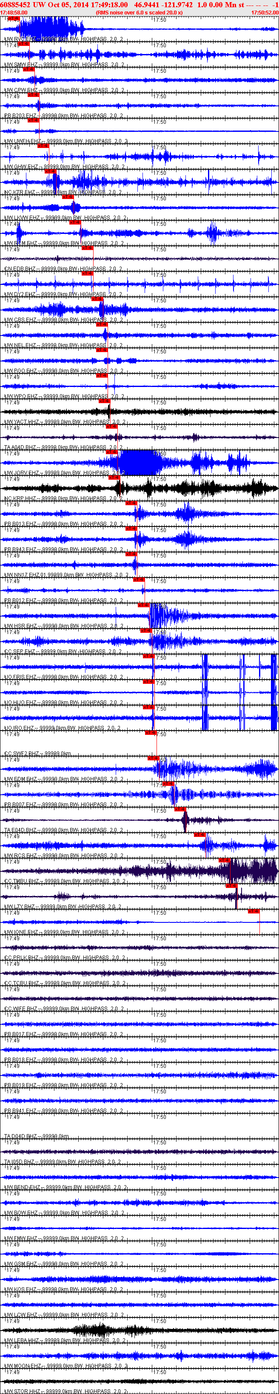
Task: Select the UW KOS EHZ station label
Action: (64, 1289)
